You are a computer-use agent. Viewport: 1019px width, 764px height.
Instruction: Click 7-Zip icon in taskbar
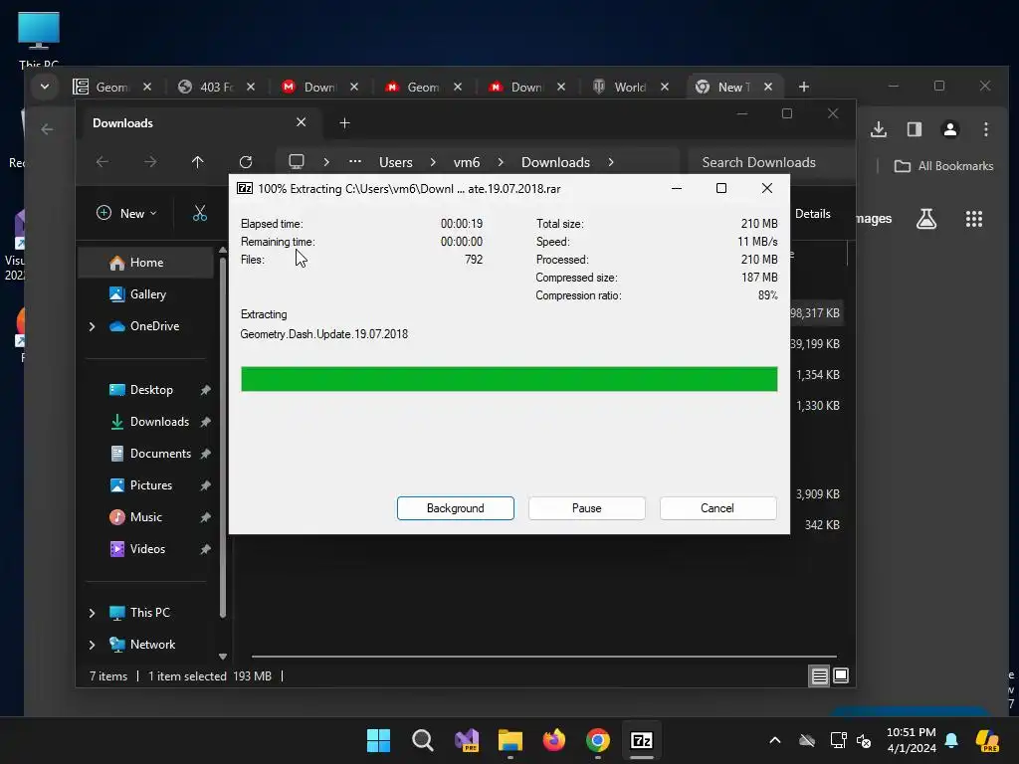[642, 740]
